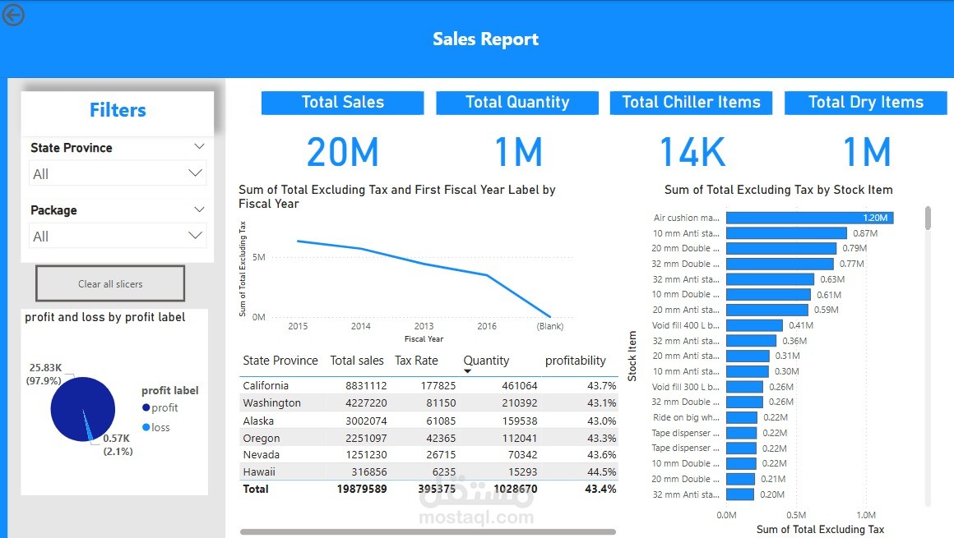The image size is (954, 538).
Task: Click the 0.63M bar data label
Action: pos(831,279)
